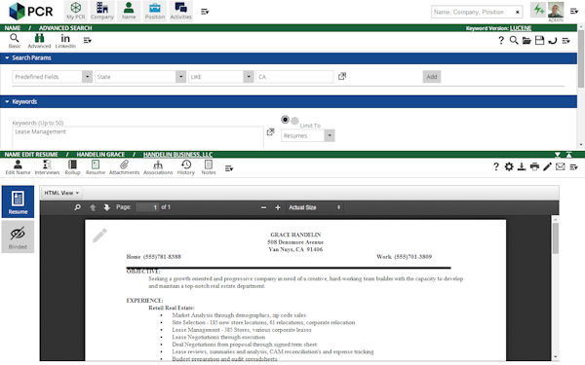This screenshot has height=365, width=585.
Task: Select the second gray radio button
Action: (x=294, y=121)
